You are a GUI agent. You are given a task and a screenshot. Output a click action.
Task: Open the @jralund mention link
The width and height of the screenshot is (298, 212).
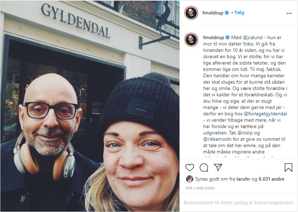tap(253, 37)
